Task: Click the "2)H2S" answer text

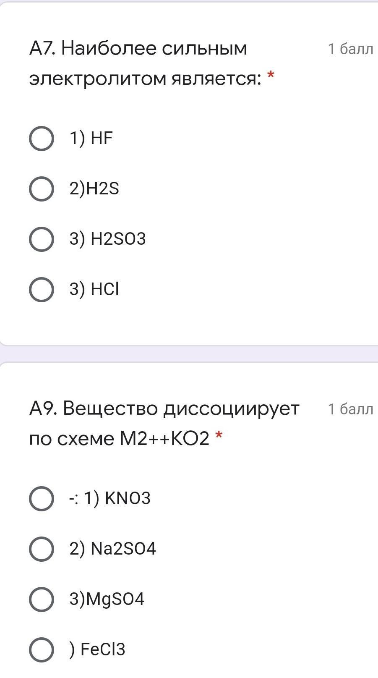Action: (94, 188)
